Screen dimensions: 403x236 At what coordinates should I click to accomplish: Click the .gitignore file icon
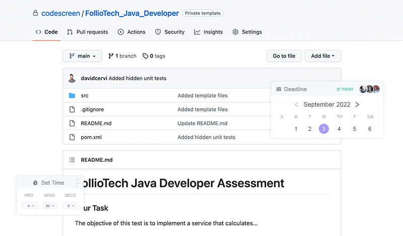(x=72, y=109)
